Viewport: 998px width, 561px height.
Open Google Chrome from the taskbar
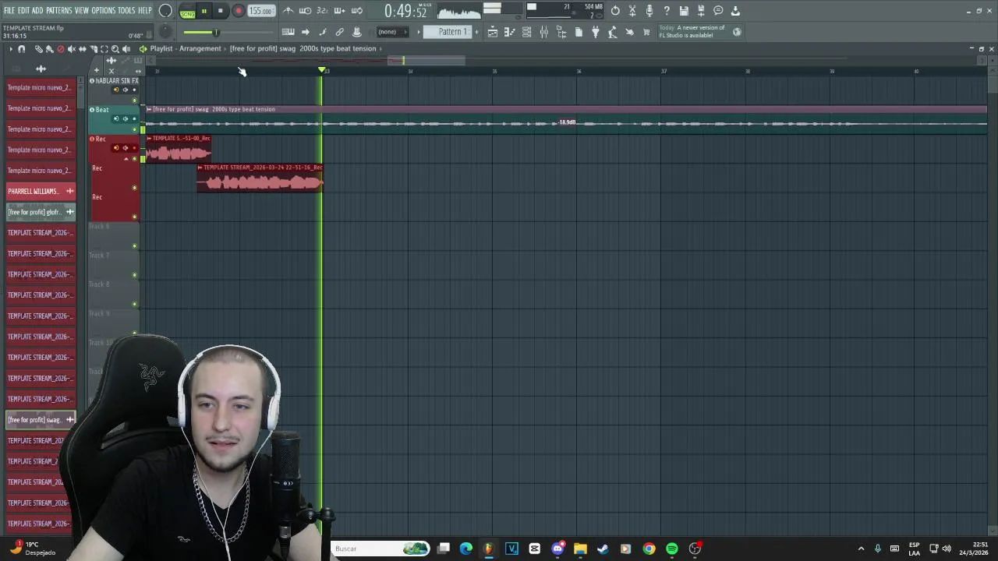click(x=649, y=549)
